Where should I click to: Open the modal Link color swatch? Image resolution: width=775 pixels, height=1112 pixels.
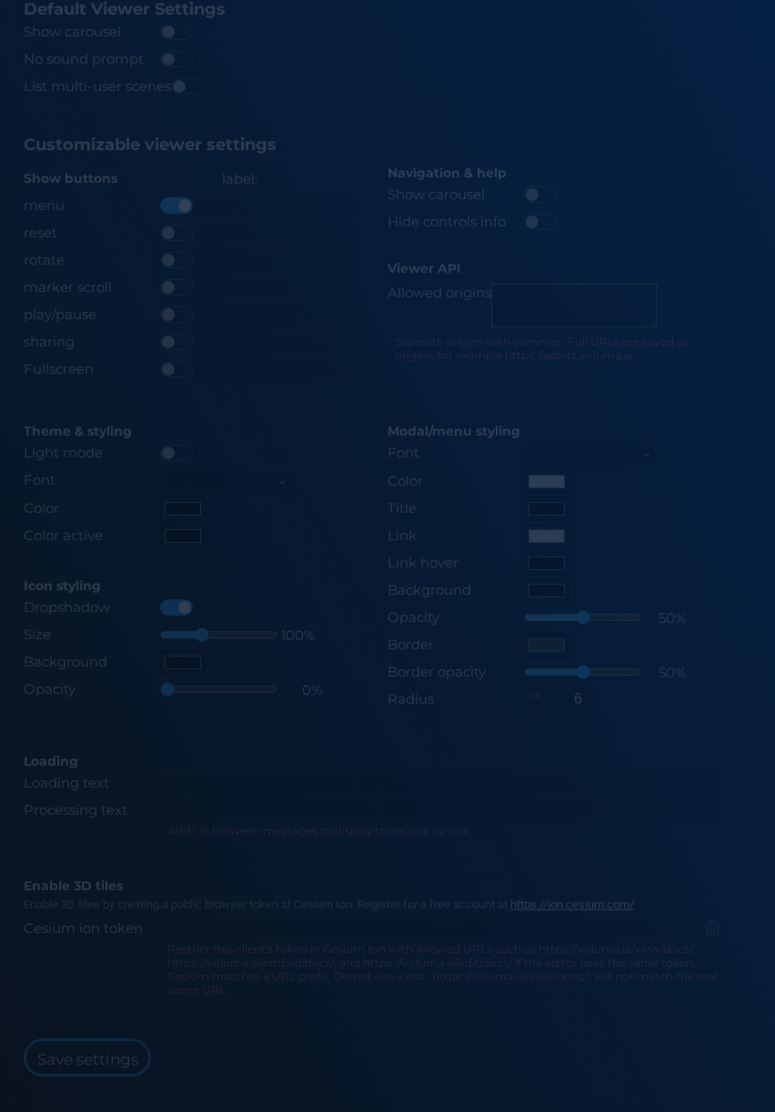[547, 536]
